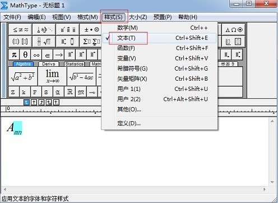
Task: Open the 文件(F) menu
Action: 12,17
